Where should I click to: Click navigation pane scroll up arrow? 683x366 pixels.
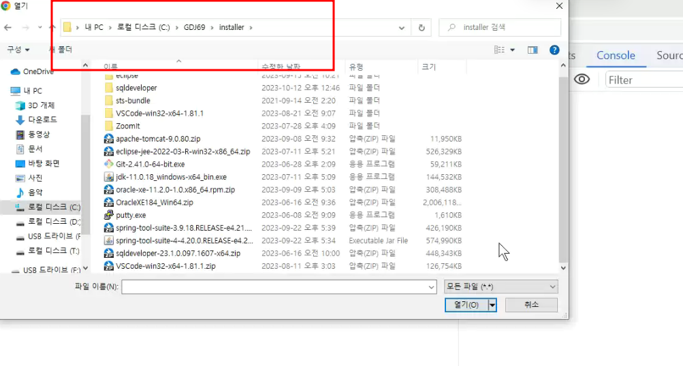pyautogui.click(x=85, y=65)
